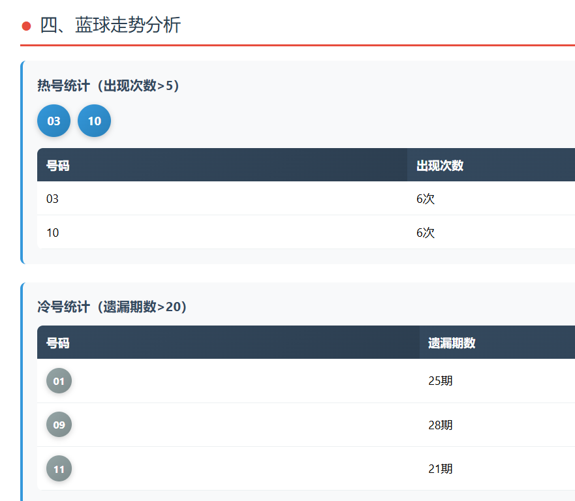The height and width of the screenshot is (501, 575).
Task: Click the gray cold number 11 ball
Action: point(59,468)
